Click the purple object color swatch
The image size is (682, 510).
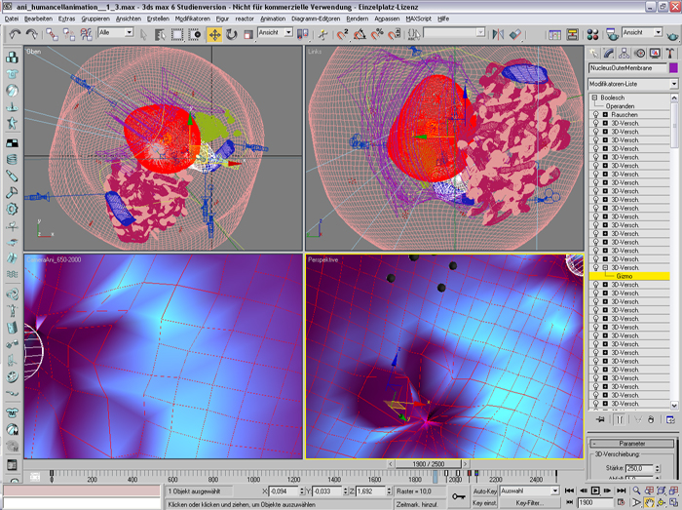[672, 68]
